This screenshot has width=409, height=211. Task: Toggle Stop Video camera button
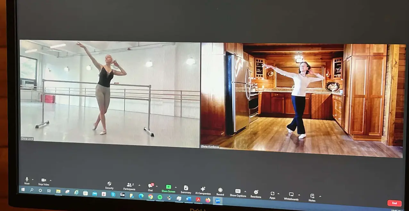(x=44, y=180)
